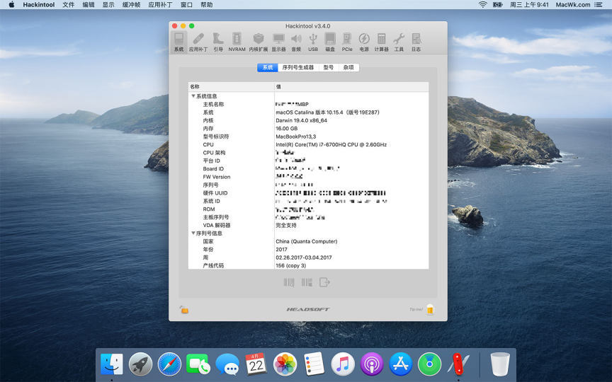Switch to the USB toolbar section
Image resolution: width=612 pixels, height=382 pixels.
pos(313,42)
